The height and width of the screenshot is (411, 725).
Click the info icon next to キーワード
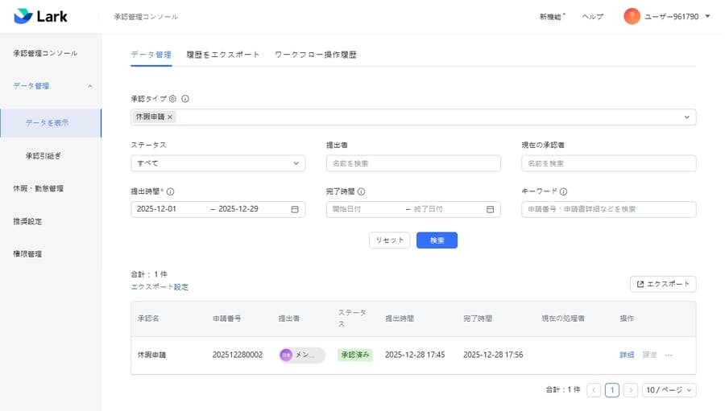pyautogui.click(x=563, y=191)
